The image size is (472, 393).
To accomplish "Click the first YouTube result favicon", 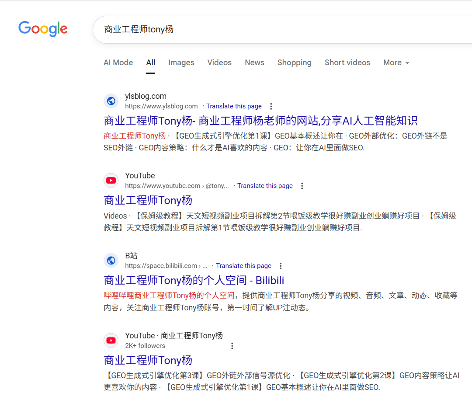I will pos(111,181).
